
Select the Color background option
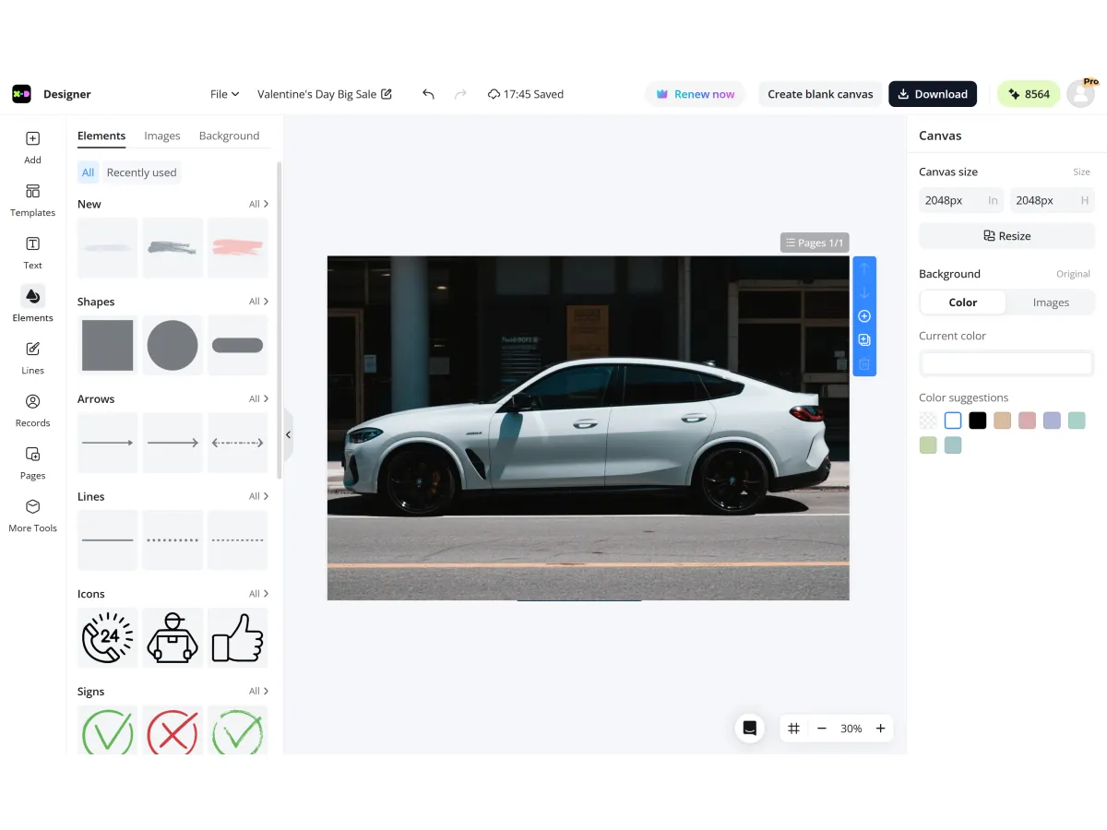[962, 302]
